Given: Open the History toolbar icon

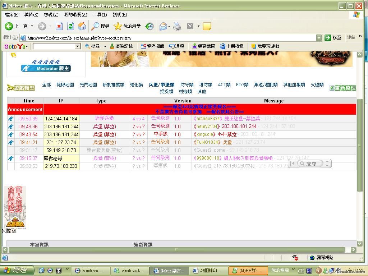Looking at the screenshot, I should [149, 26].
